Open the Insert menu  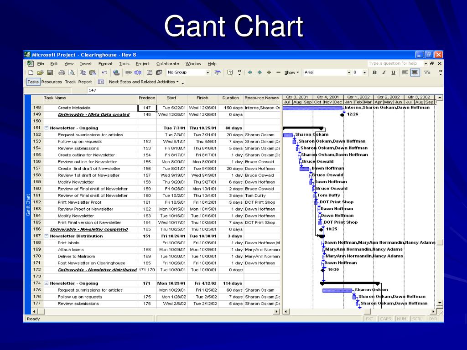click(86, 64)
